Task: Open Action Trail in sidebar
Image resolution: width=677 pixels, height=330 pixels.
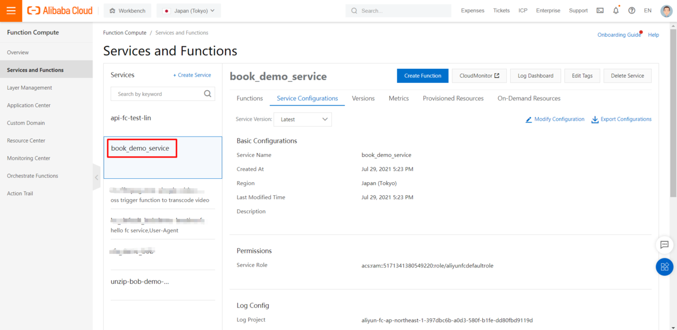Action: click(46, 193)
